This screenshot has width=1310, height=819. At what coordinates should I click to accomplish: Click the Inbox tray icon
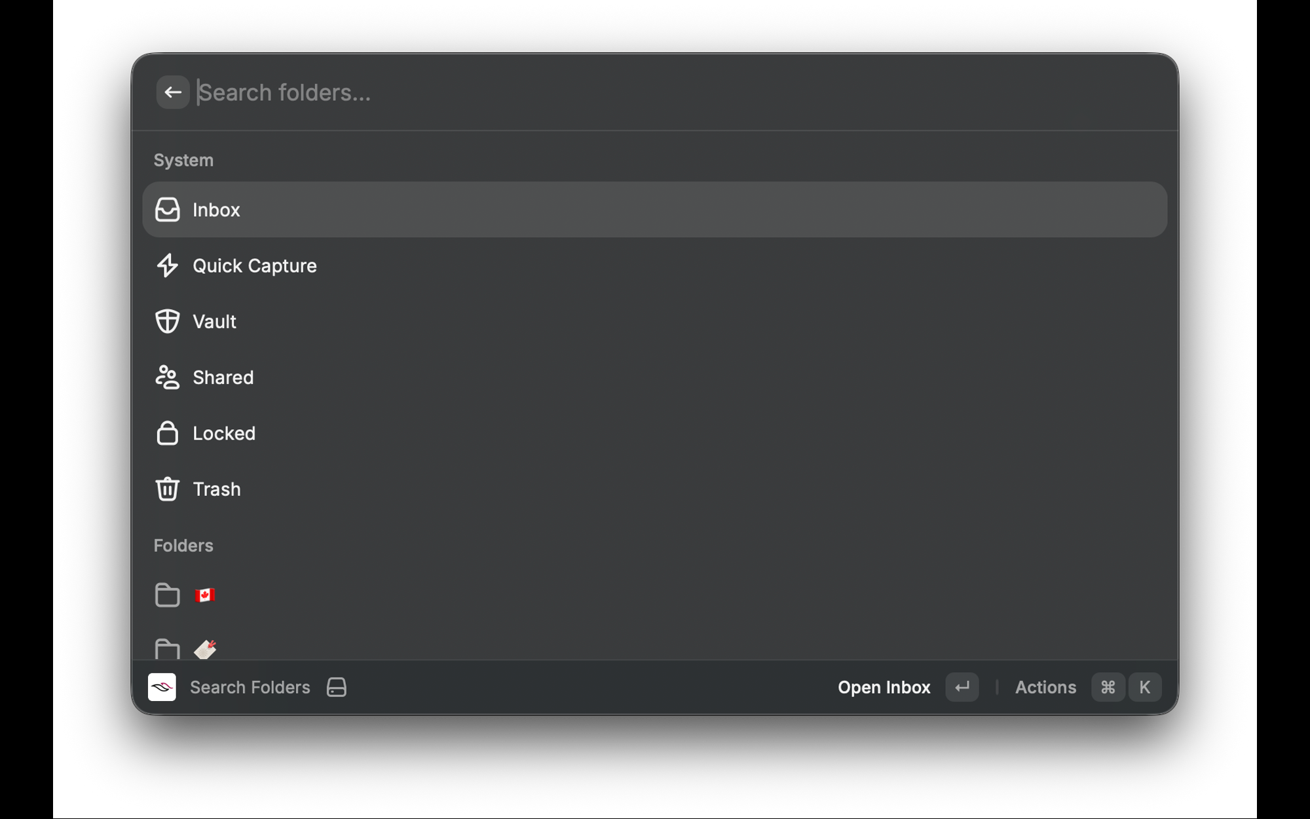[x=167, y=210]
